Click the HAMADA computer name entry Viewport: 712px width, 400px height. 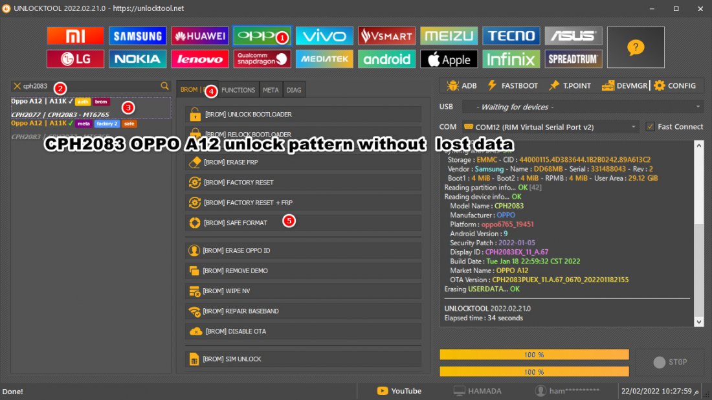478,391
